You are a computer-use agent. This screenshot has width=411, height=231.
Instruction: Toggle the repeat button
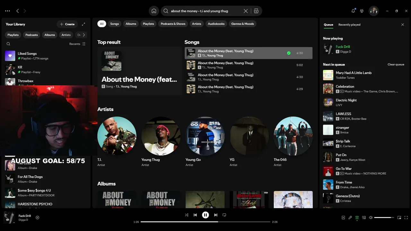224,215
